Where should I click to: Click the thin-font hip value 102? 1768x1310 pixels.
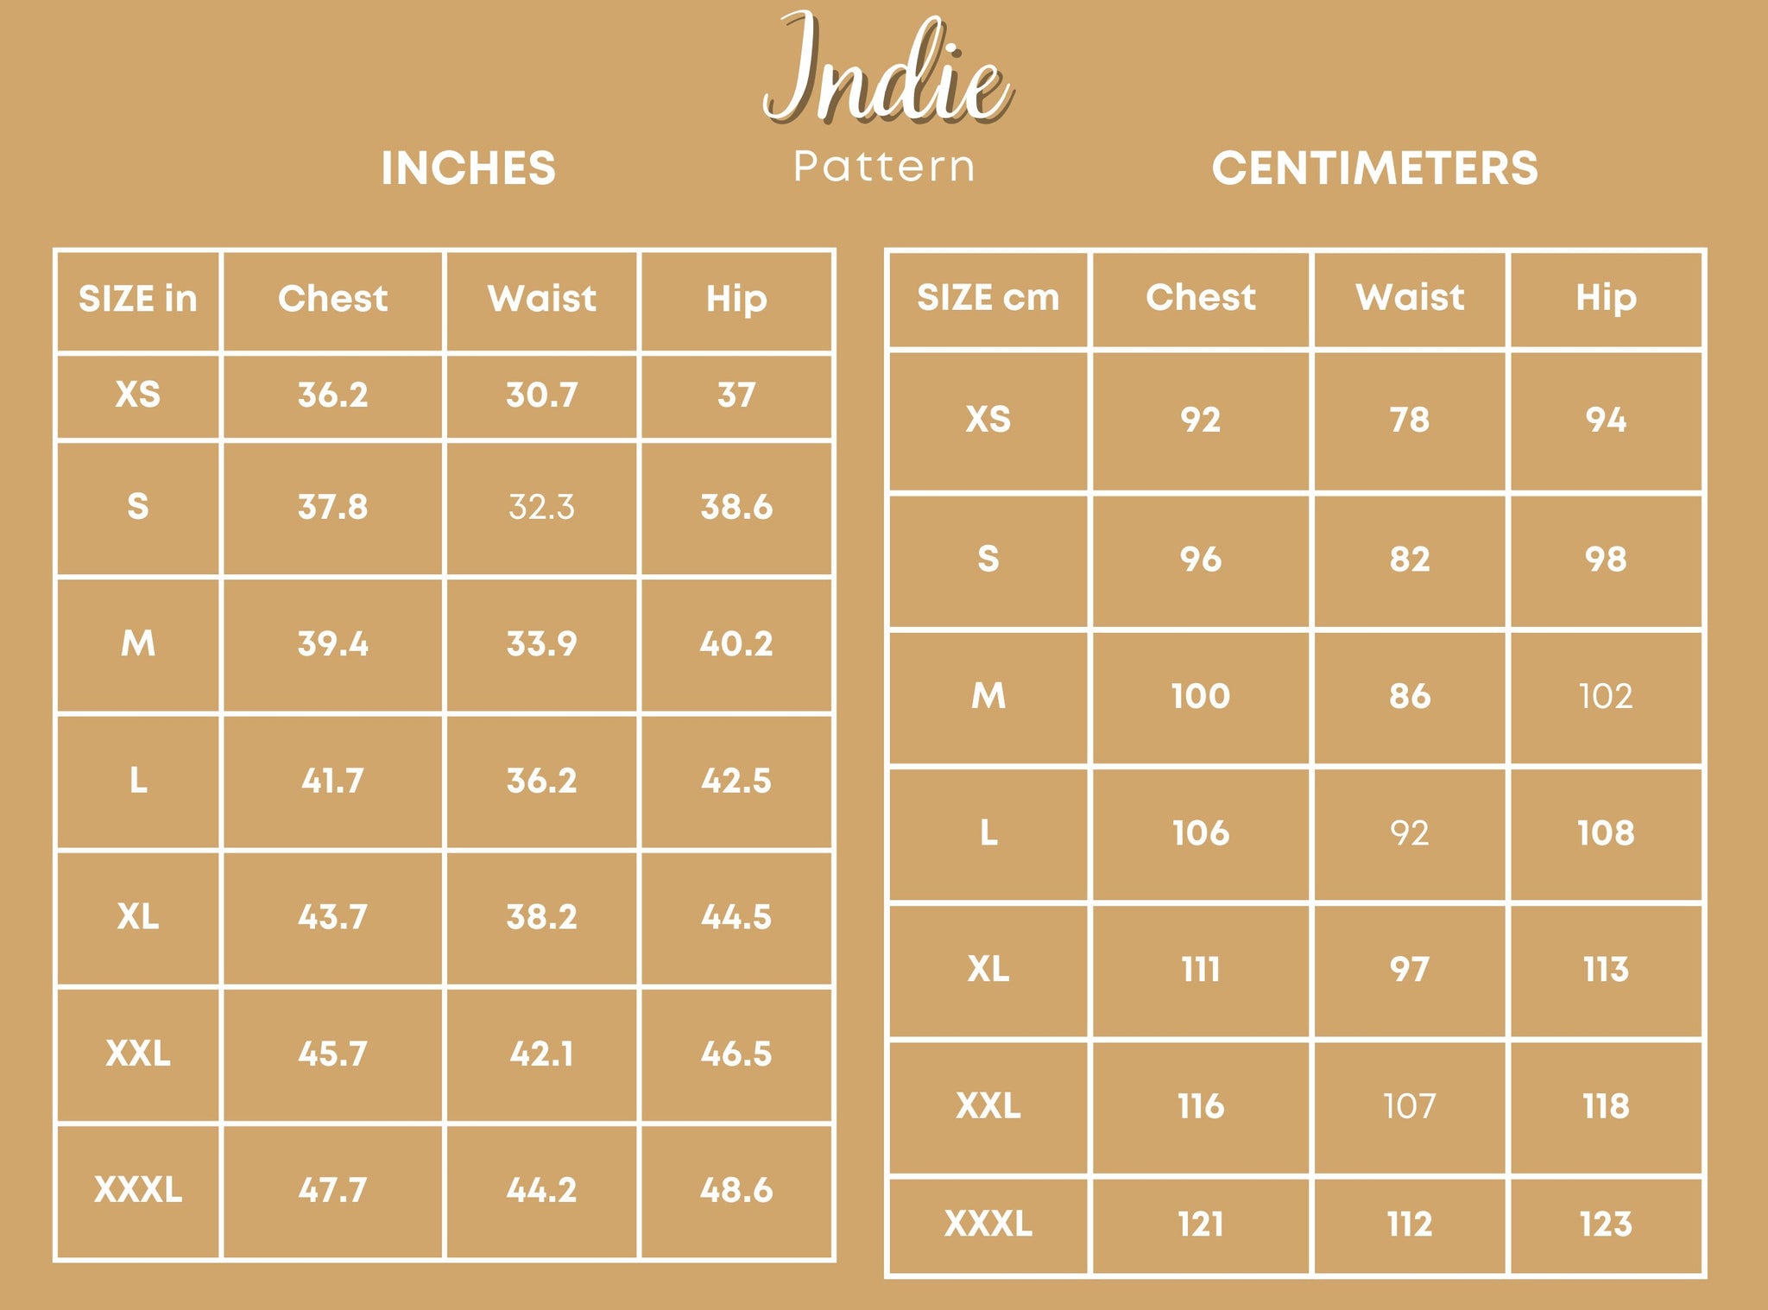click(1606, 696)
